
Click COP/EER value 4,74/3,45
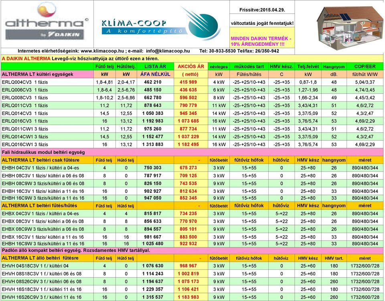pyautogui.click(x=365, y=90)
